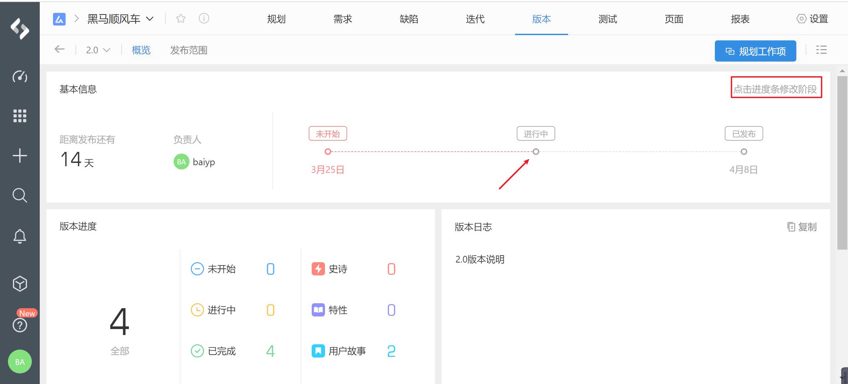Open search magnifier in sidebar
This screenshot has width=848, height=384.
point(20,195)
